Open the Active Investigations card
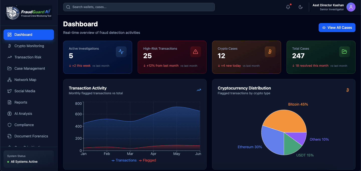Viewport: 361px width, 171px height. [98, 57]
